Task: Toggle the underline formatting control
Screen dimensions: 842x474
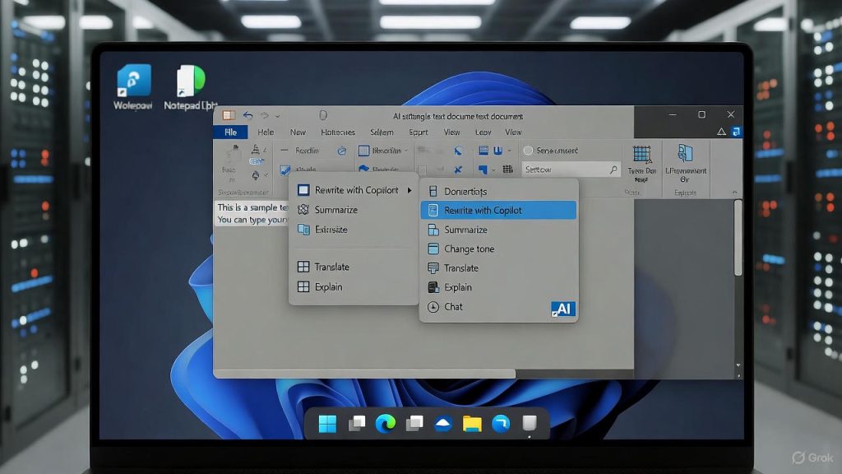Action: point(498,151)
